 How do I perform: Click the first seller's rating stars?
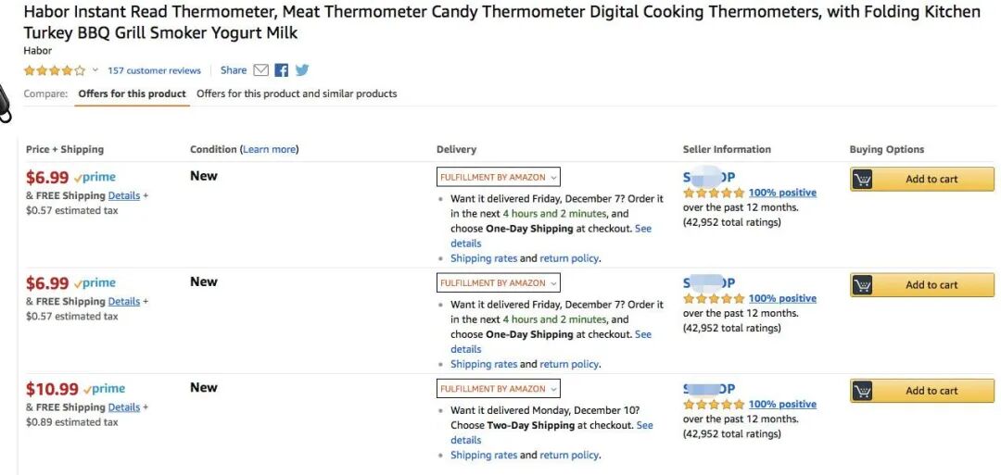pos(714,193)
